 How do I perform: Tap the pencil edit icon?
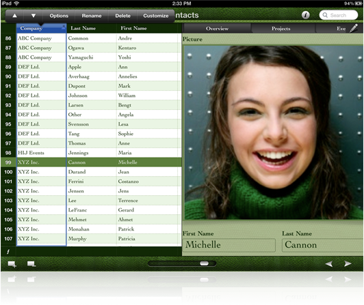pyautogui.click(x=354, y=28)
